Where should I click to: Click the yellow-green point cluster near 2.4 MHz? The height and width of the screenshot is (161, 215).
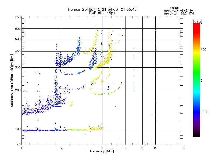tap(71, 104)
